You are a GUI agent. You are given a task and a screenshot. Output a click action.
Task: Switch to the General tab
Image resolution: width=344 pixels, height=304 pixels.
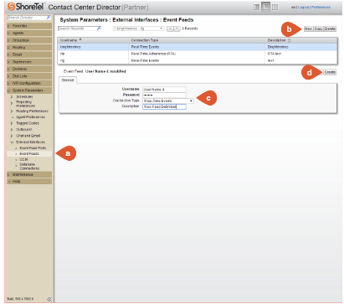pos(68,80)
